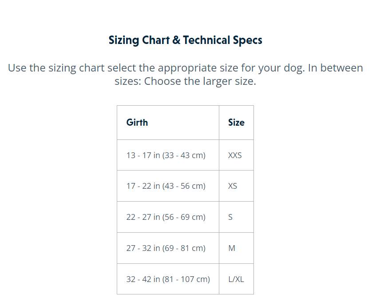Click the 'Use the sizing chart' instruction sentence
The width and height of the screenshot is (376, 306).
coord(185,68)
